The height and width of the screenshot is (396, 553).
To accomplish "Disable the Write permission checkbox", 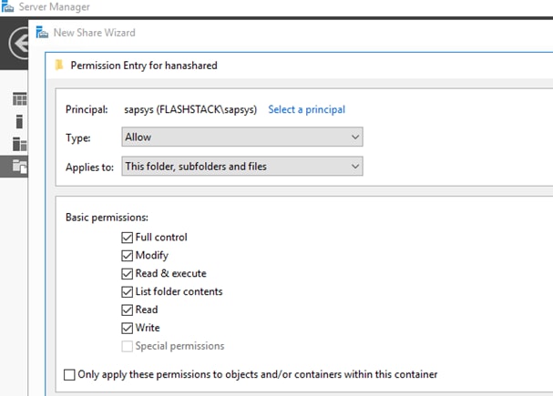I will coord(127,328).
